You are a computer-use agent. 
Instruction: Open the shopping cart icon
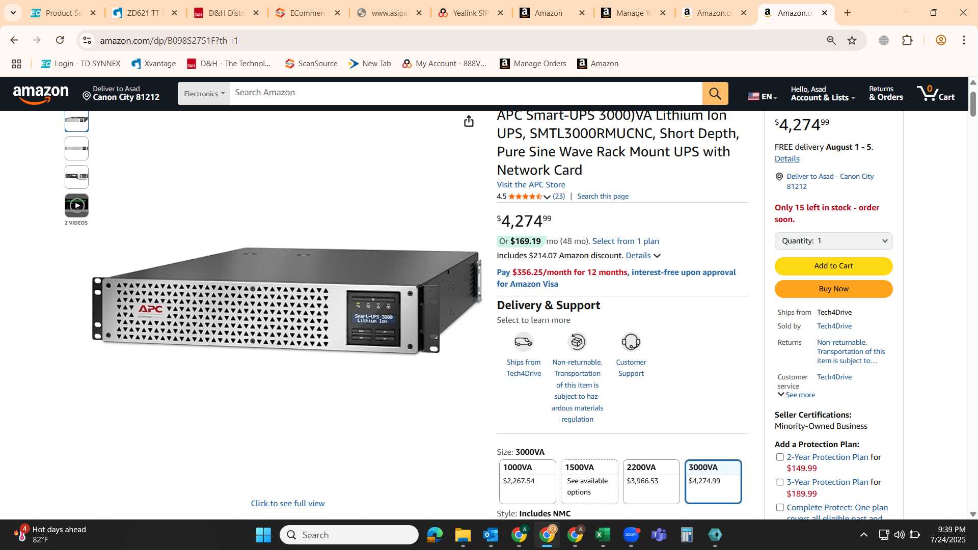[936, 93]
